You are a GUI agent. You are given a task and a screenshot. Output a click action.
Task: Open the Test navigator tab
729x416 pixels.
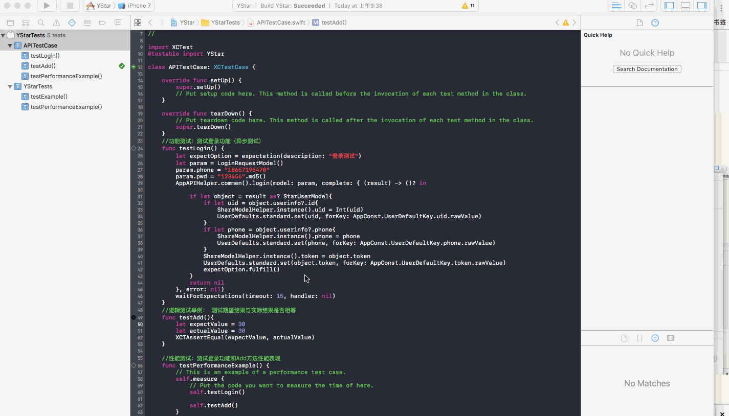(72, 23)
